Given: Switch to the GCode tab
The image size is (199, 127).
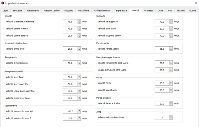Looking at the screenshot, I should click(192, 10).
